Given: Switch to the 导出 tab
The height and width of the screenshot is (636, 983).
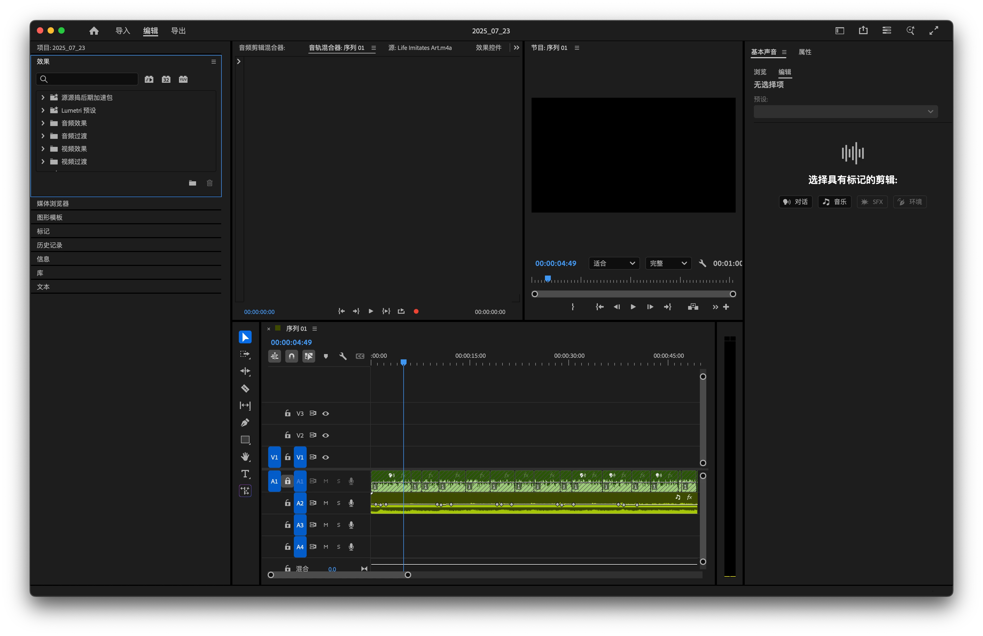Looking at the screenshot, I should click(178, 31).
